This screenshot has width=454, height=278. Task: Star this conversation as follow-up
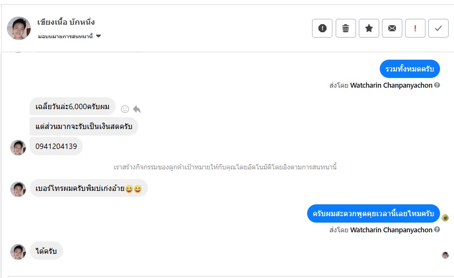click(x=369, y=28)
